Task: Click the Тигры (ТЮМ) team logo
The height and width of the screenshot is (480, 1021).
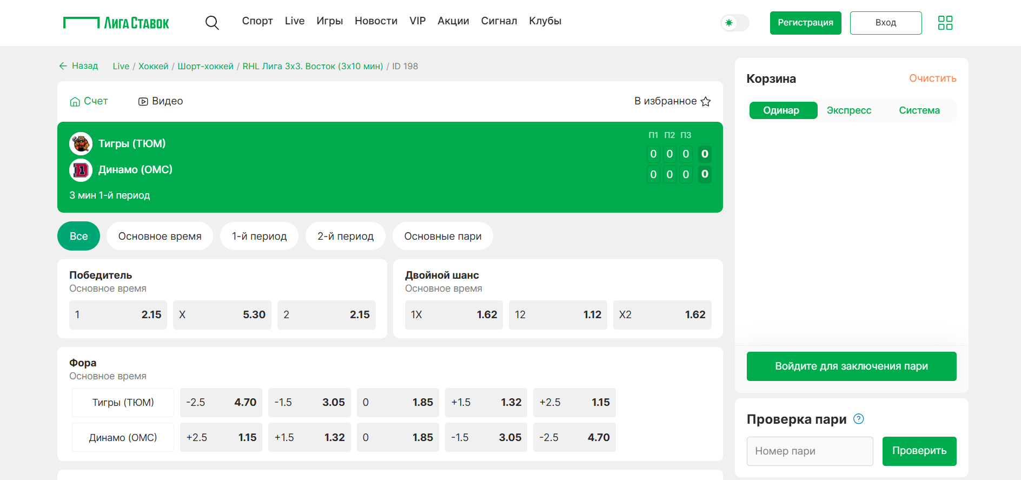Action: tap(81, 144)
